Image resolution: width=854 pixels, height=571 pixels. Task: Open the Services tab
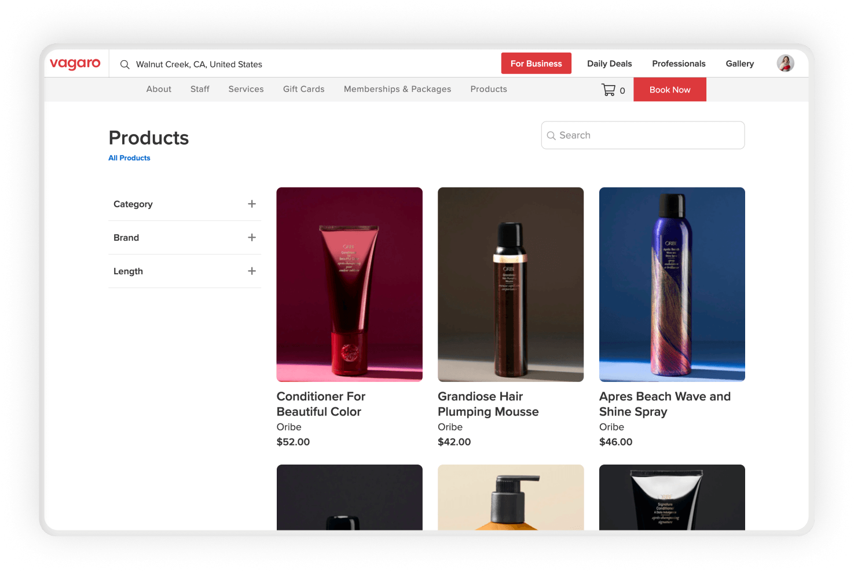tap(246, 89)
